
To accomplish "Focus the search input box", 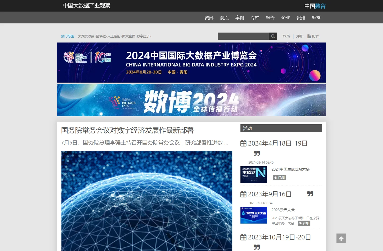I will pyautogui.click(x=243, y=36).
